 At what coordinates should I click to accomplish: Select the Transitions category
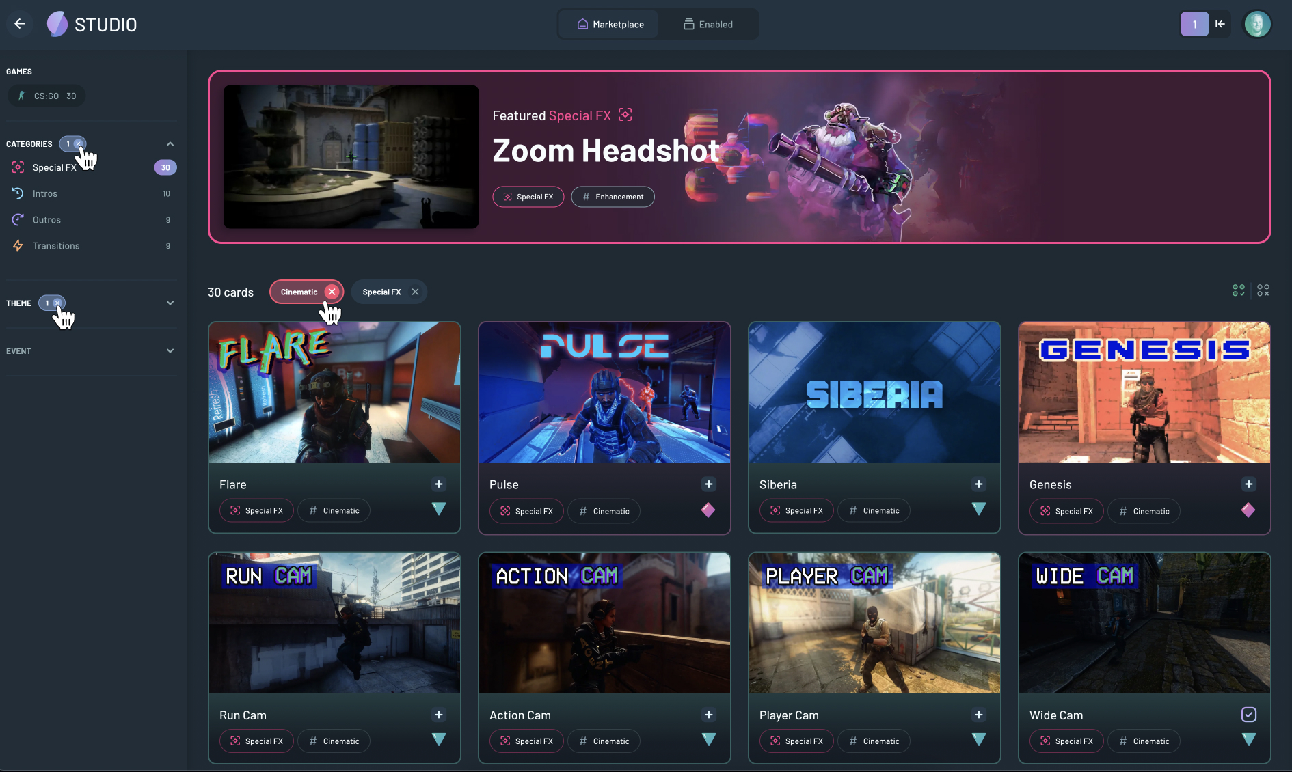[56, 246]
